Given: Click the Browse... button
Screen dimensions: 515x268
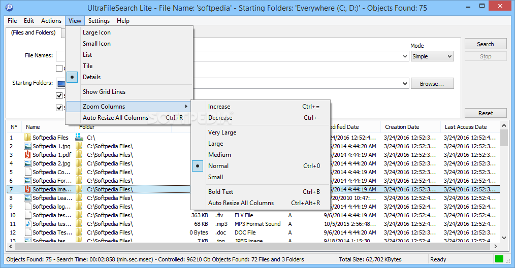Looking at the screenshot, I should click(432, 84).
